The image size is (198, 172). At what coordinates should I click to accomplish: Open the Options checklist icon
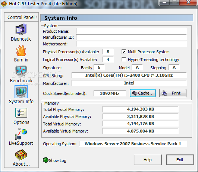(x=21, y=113)
